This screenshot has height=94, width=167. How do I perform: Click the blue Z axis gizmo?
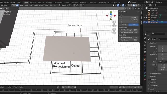(x=111, y=14)
